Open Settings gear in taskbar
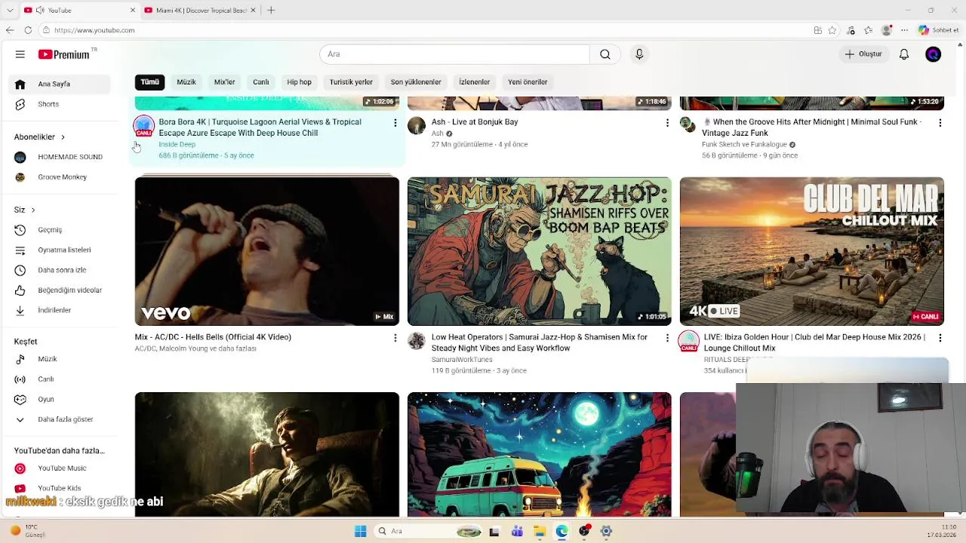 (x=606, y=531)
